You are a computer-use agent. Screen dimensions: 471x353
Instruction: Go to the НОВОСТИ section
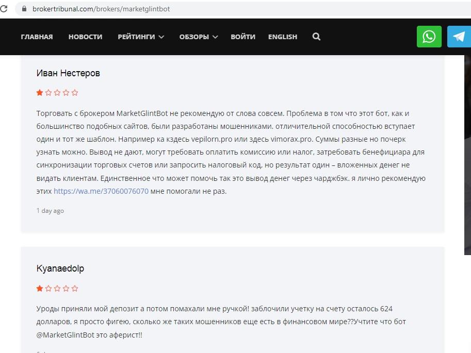(x=85, y=37)
